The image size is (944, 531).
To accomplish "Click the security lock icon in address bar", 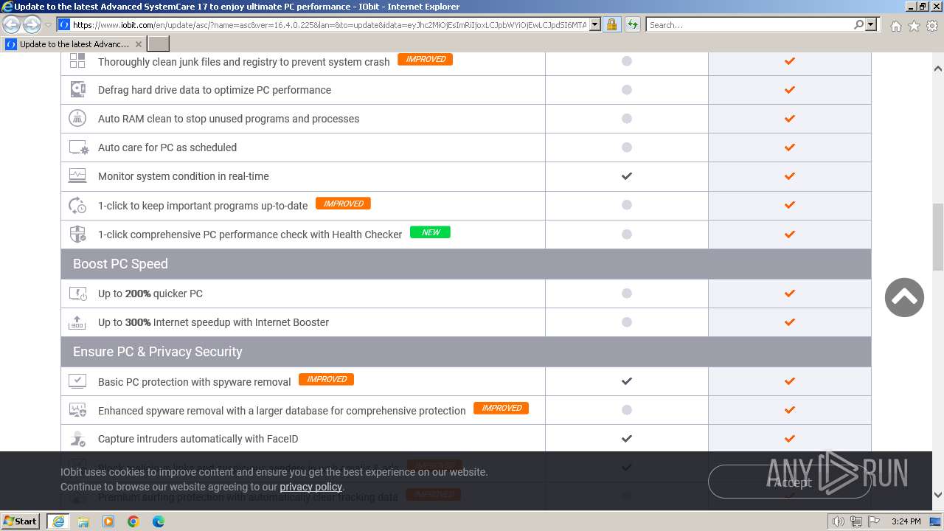I will (611, 24).
